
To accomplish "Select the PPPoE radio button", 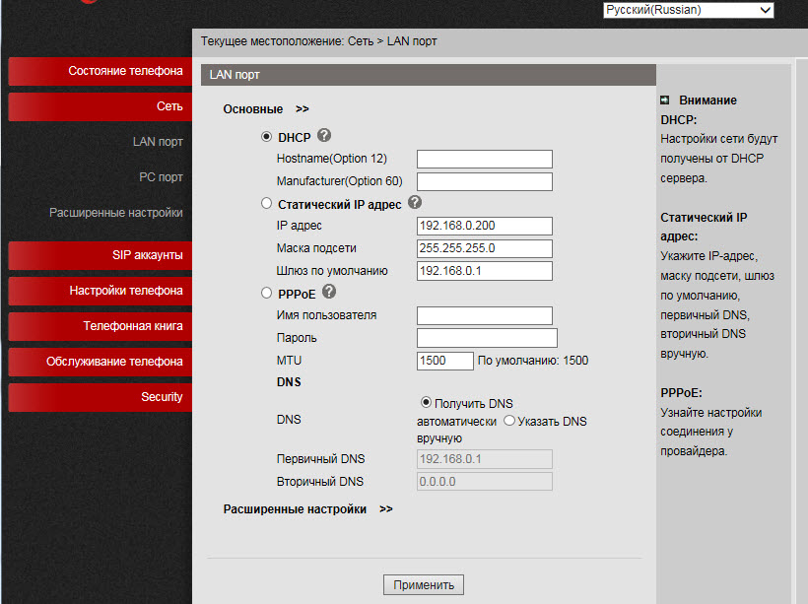I will click(x=266, y=294).
